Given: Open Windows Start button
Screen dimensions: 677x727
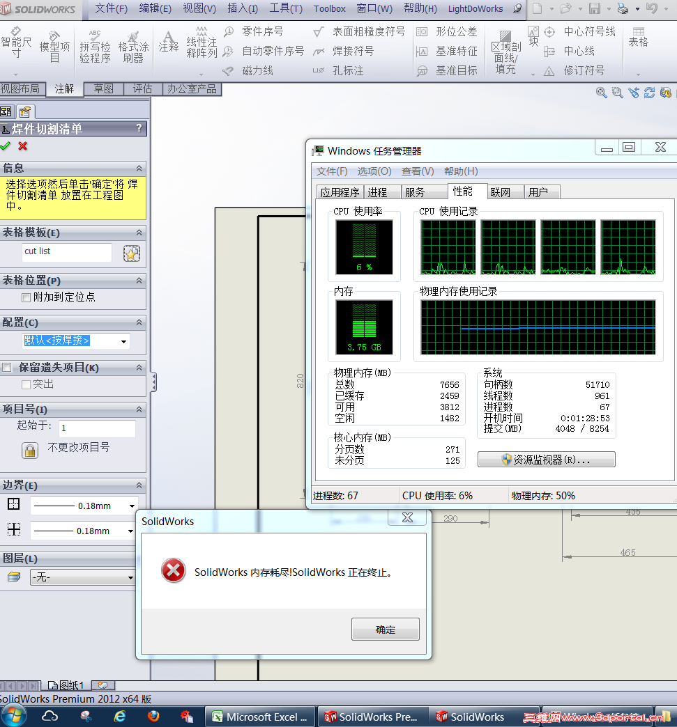Looking at the screenshot, I should pyautogui.click(x=13, y=717).
